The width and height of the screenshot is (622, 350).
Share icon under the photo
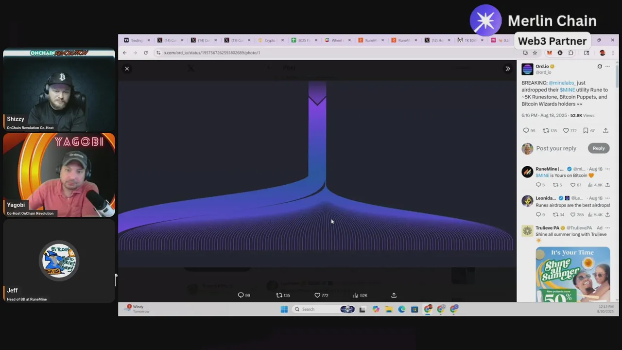coord(394,295)
